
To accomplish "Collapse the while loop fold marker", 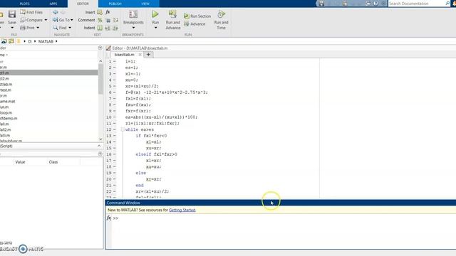I will [x=123, y=129].
